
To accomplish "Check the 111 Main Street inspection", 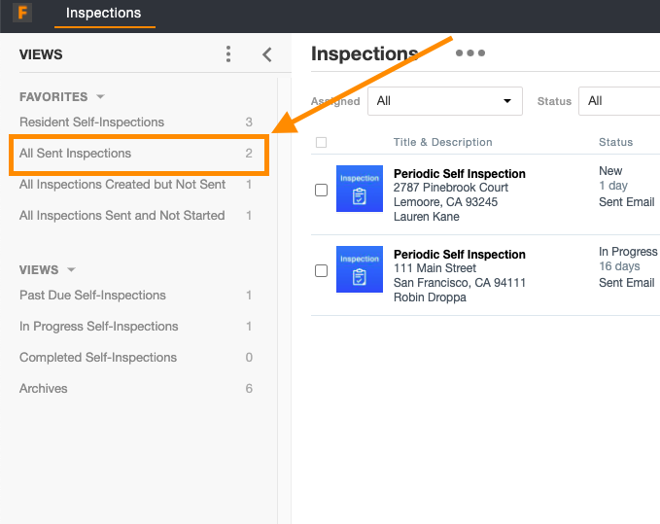I will coord(322,271).
